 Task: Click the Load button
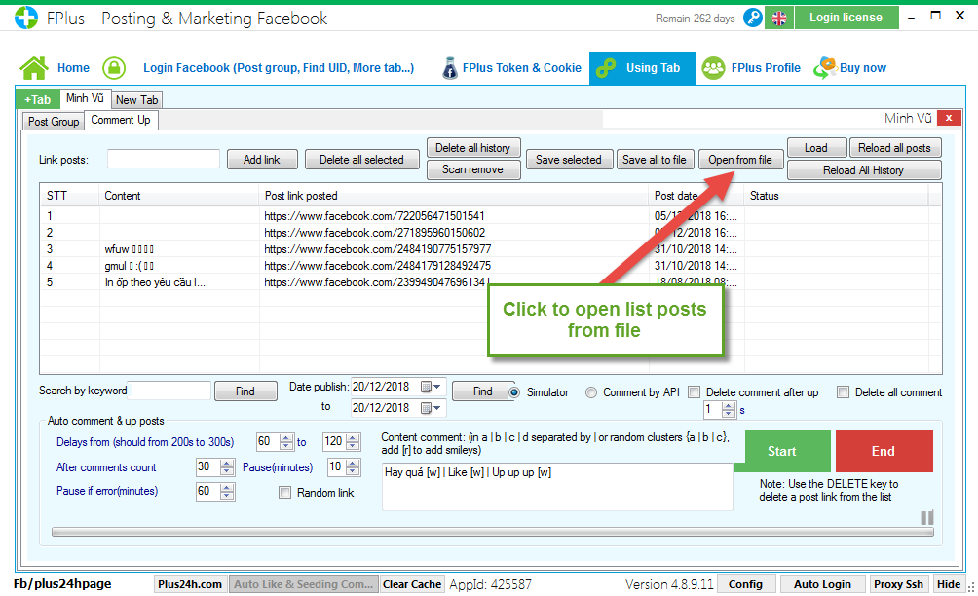click(816, 148)
